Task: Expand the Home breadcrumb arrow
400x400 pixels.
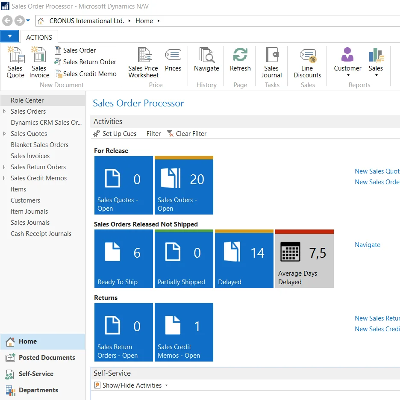Action: (x=159, y=21)
